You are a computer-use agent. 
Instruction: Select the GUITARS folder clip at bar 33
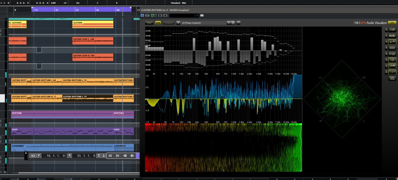point(93,24)
